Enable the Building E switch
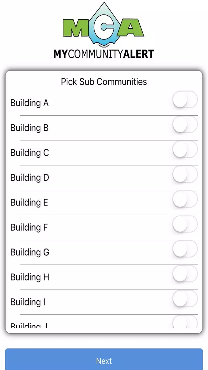Viewport: 208px width, 370px height. pyautogui.click(x=185, y=199)
